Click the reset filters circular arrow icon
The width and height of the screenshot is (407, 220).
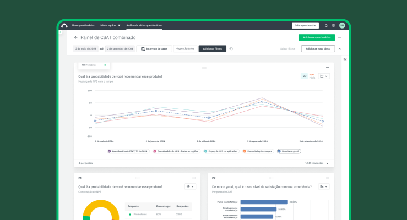click(x=231, y=49)
